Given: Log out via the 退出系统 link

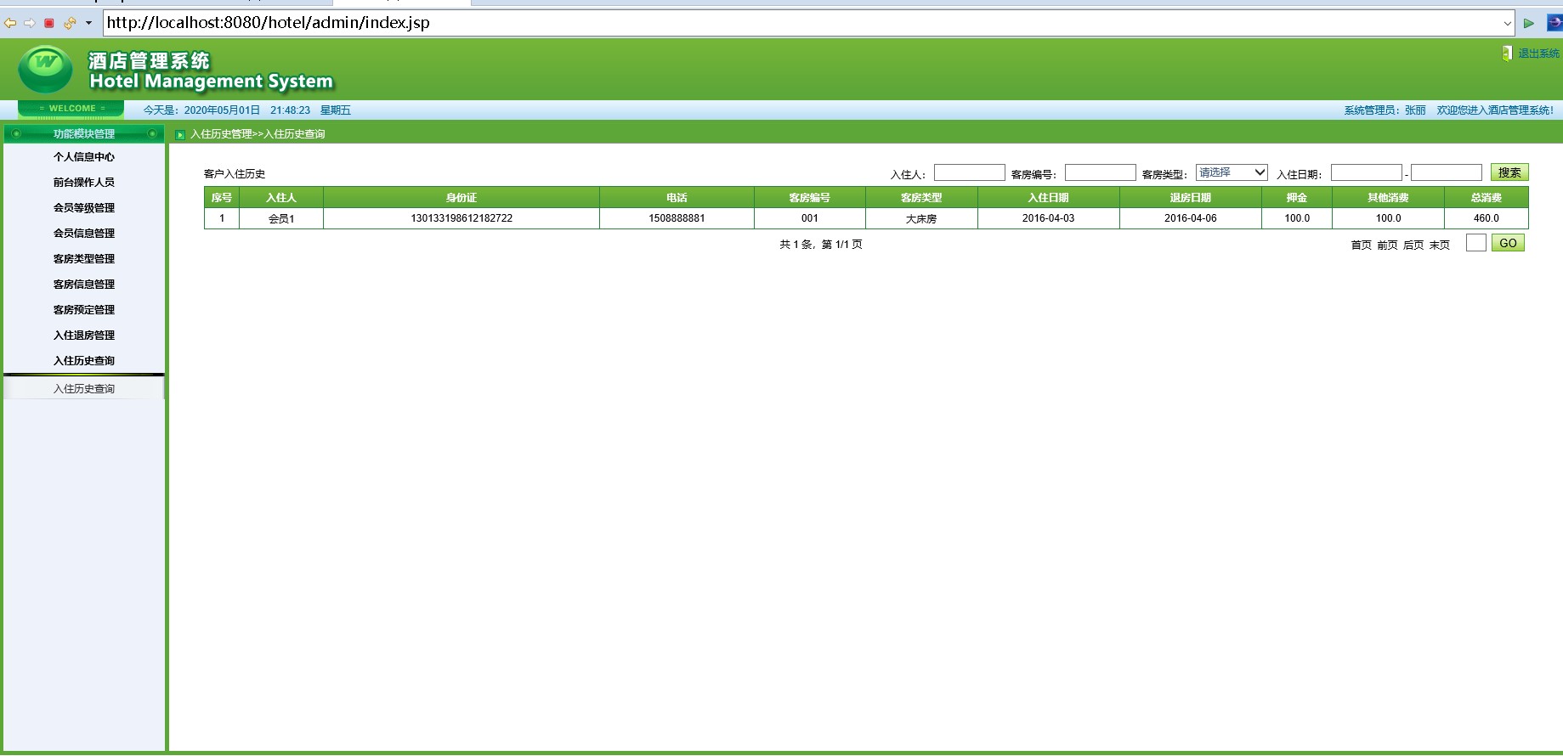Looking at the screenshot, I should click(1538, 54).
